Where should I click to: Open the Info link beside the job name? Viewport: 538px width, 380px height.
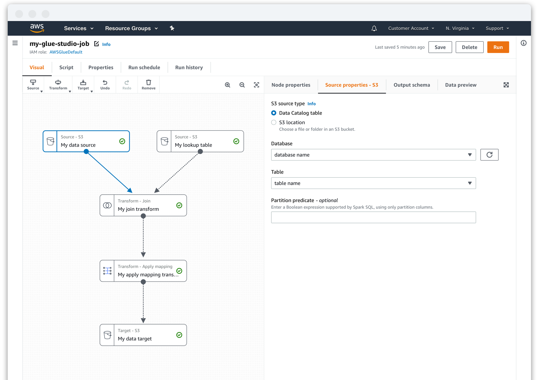(106, 44)
